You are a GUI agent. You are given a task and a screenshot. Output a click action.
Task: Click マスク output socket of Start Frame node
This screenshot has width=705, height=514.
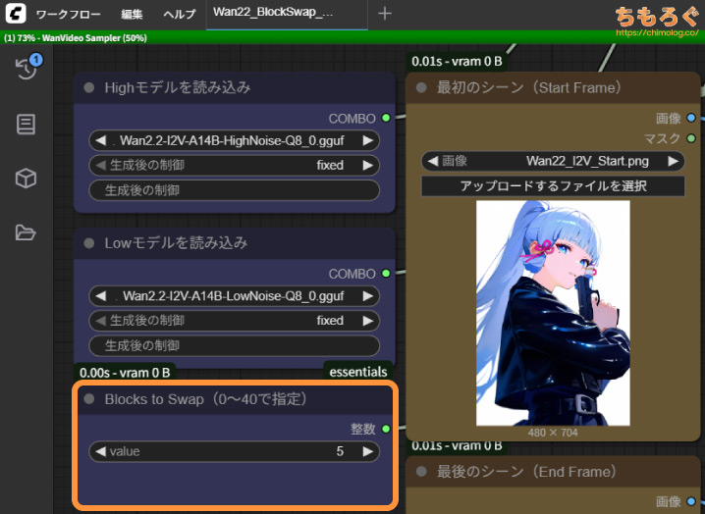click(x=691, y=138)
